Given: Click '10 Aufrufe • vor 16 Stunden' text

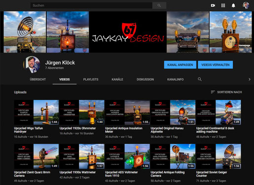Looking at the screenshot, I should pyautogui.click(x=31, y=137).
